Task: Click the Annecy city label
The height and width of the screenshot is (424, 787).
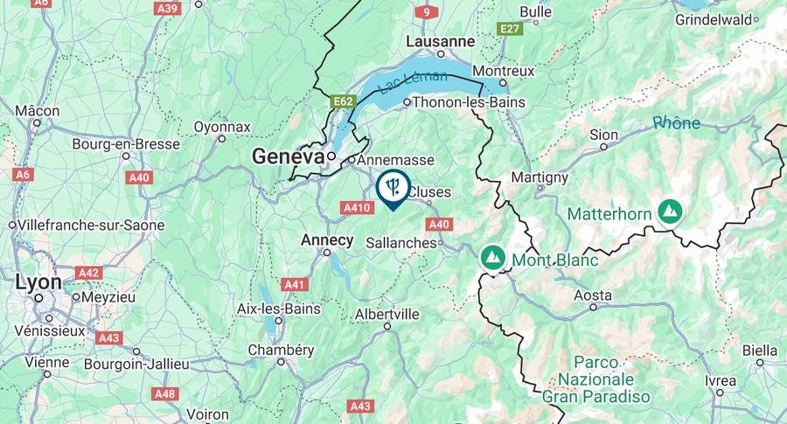Action: (327, 240)
